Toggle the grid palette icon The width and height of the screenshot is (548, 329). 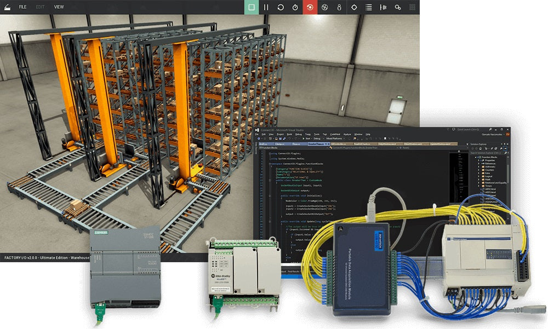pyautogui.click(x=413, y=7)
